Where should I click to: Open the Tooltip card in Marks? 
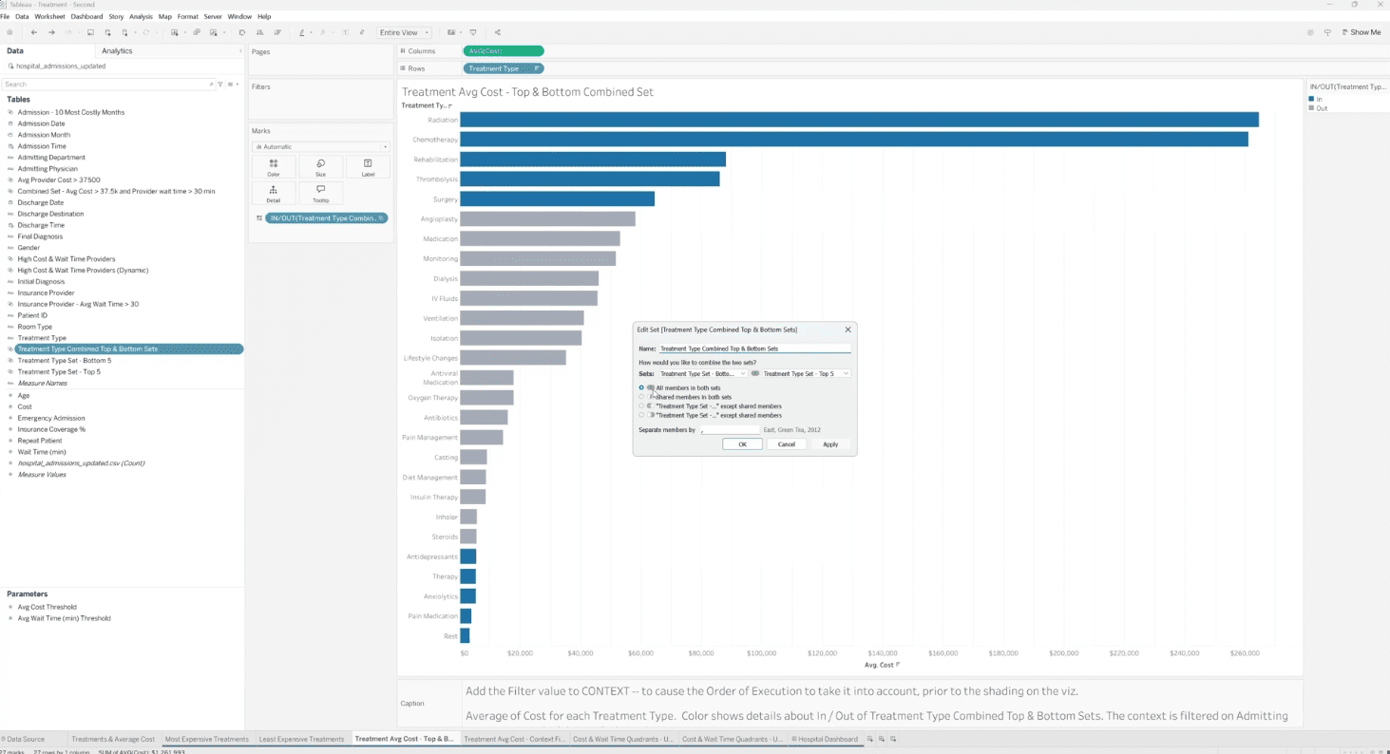point(320,193)
